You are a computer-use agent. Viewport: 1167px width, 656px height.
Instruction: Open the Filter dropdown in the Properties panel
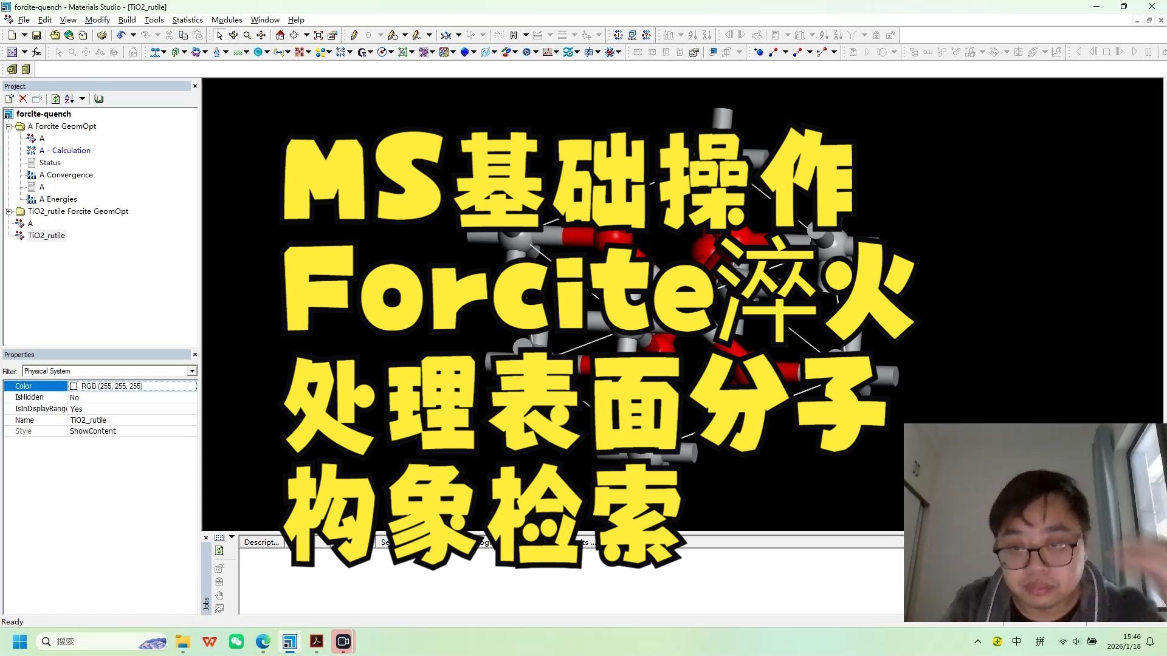click(192, 371)
